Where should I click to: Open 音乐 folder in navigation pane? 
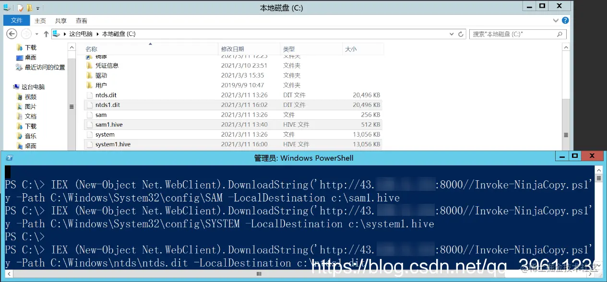(31, 136)
